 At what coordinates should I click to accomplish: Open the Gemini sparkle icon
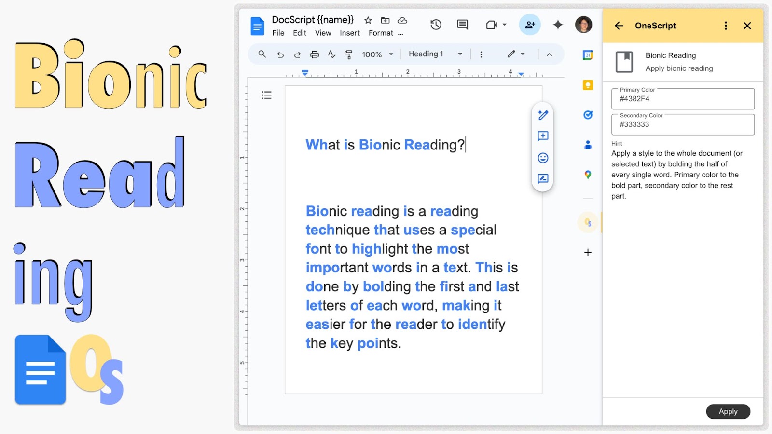click(558, 25)
